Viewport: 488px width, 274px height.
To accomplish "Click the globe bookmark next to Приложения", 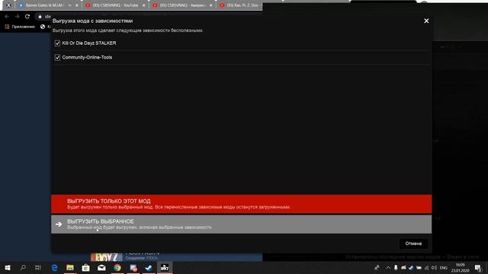I will pos(43,27).
